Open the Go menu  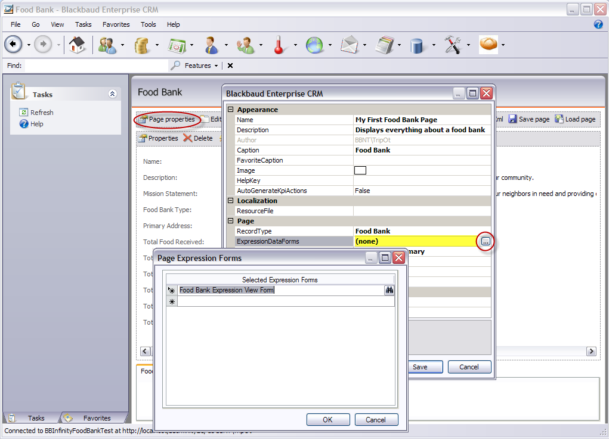pyautogui.click(x=36, y=24)
